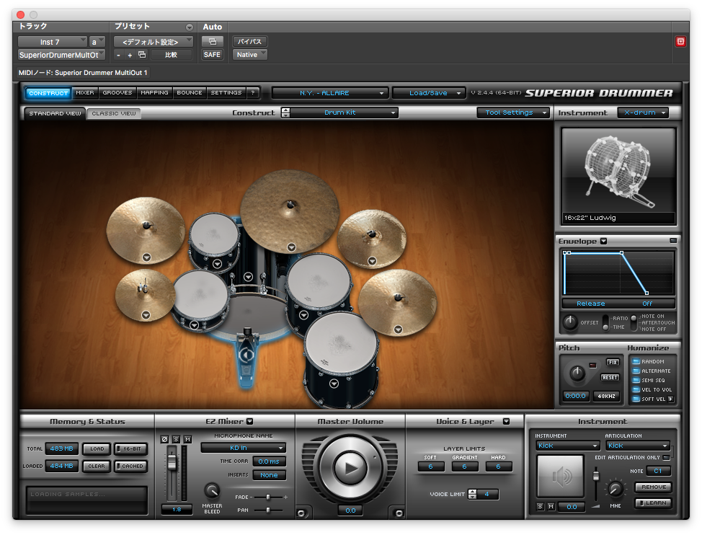Click the Pitch RESET button
The image size is (702, 535).
[610, 377]
